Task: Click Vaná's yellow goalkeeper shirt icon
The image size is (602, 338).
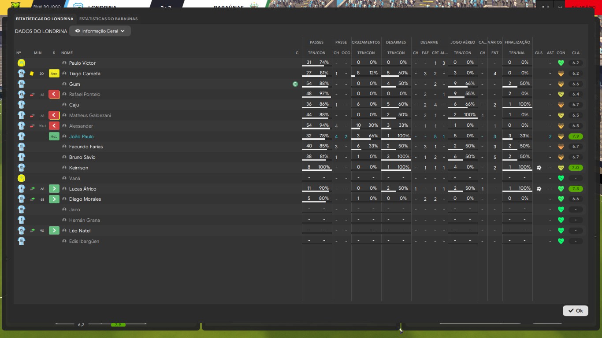Action: pos(21,178)
